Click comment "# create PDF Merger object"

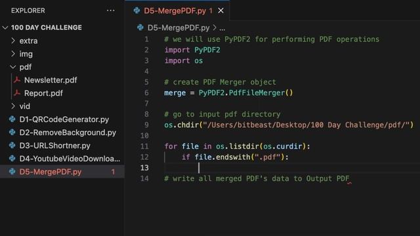point(220,82)
